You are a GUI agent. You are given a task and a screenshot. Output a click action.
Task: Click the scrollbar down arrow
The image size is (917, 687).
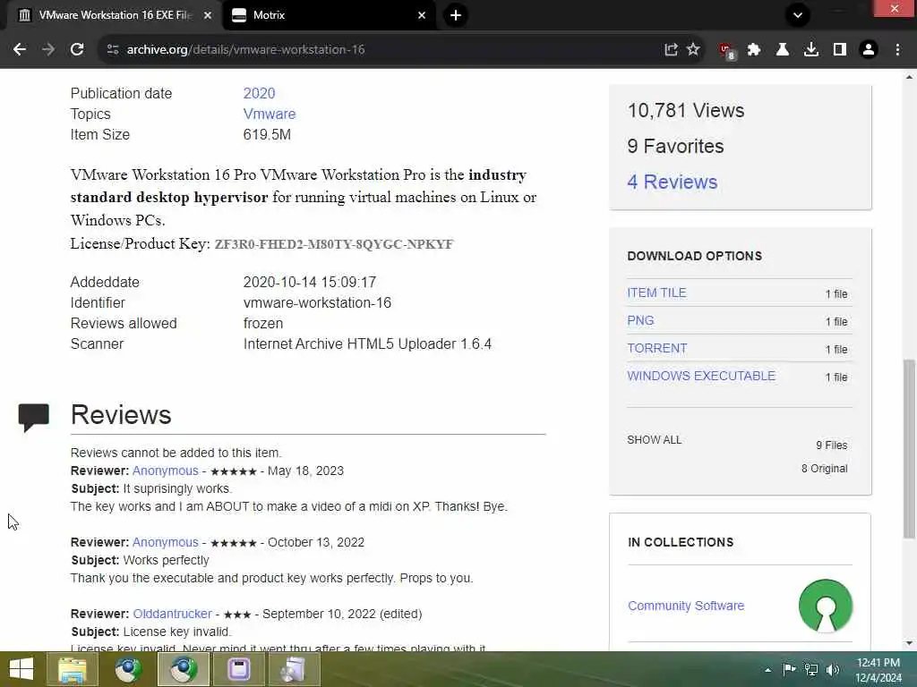pos(909,644)
